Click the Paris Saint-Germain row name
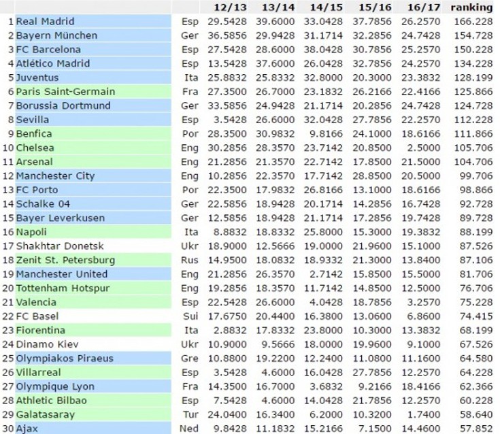Viewport: 500px width, 434px height. (65, 92)
